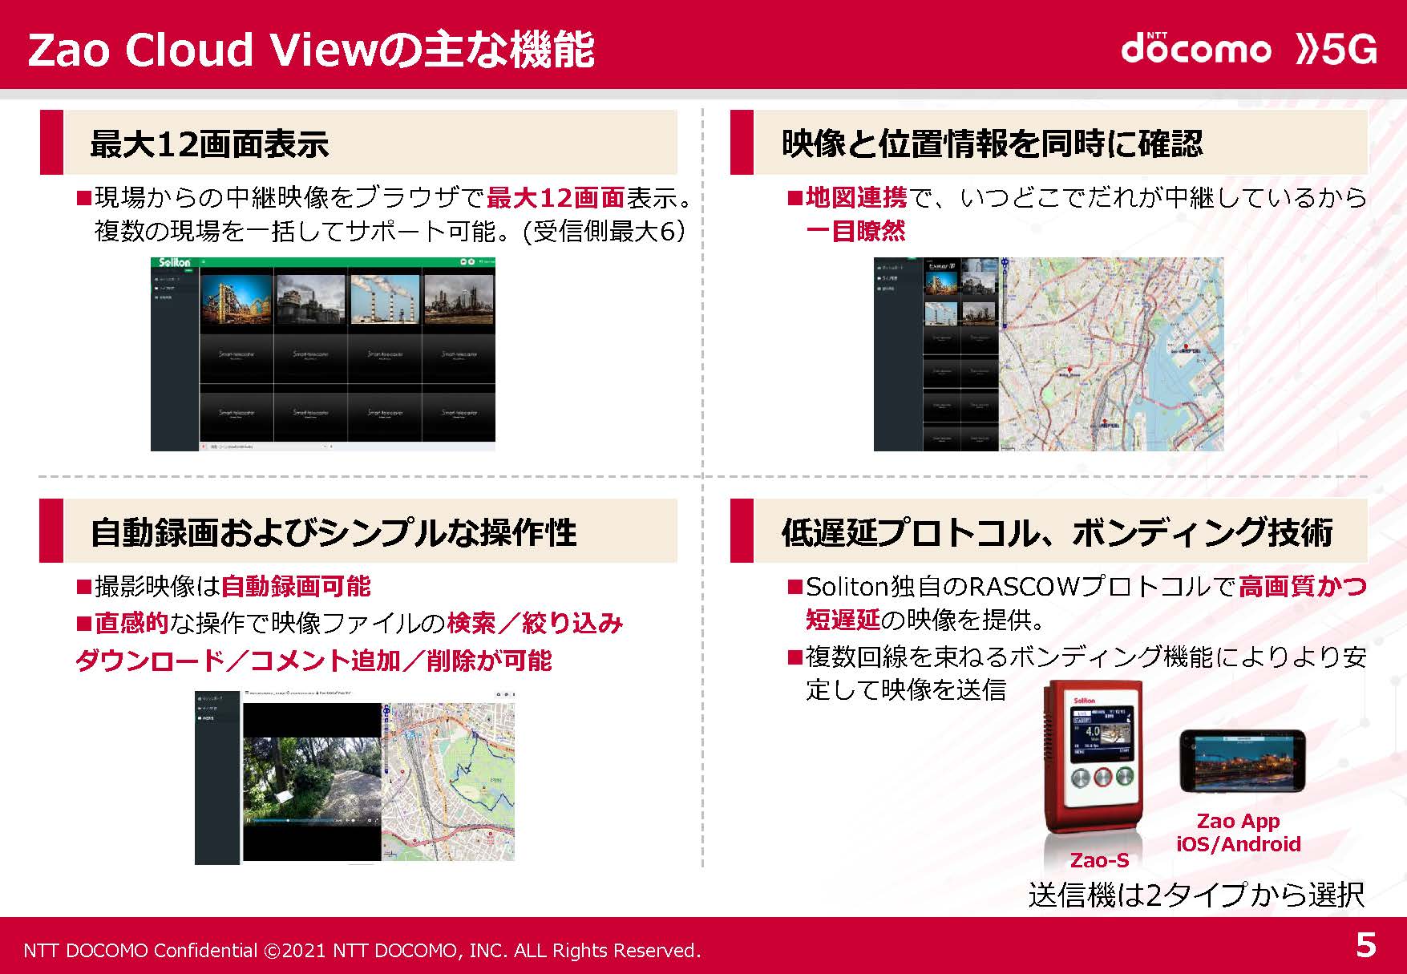
Task: Click the bullet line about 'ボンディング機能'
Action: pos(1077,673)
